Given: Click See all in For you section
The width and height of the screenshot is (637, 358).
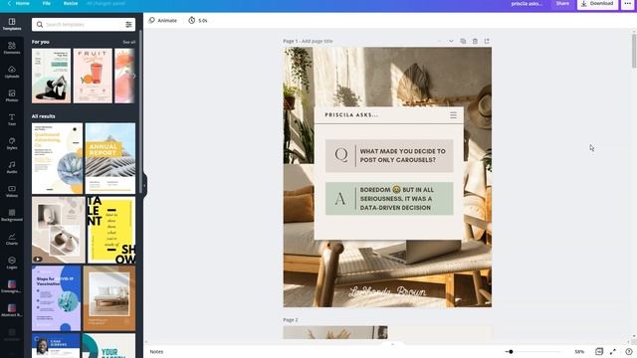Looking at the screenshot, I should tap(128, 42).
